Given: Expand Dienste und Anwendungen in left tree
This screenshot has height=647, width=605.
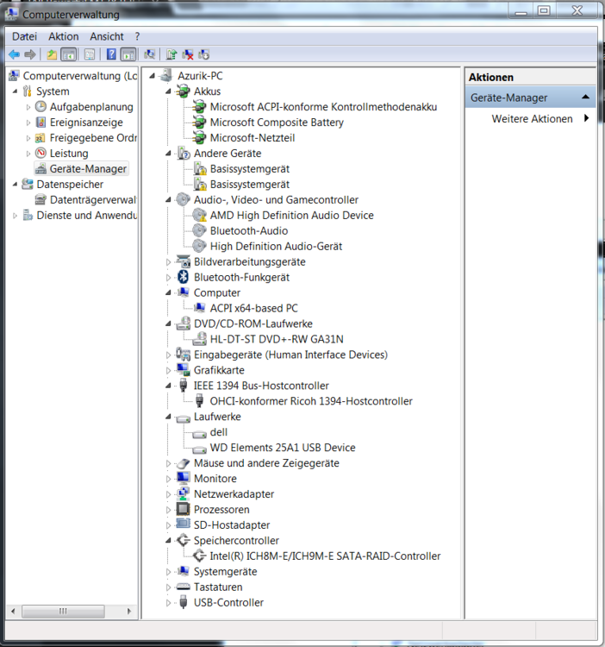Looking at the screenshot, I should click(15, 216).
